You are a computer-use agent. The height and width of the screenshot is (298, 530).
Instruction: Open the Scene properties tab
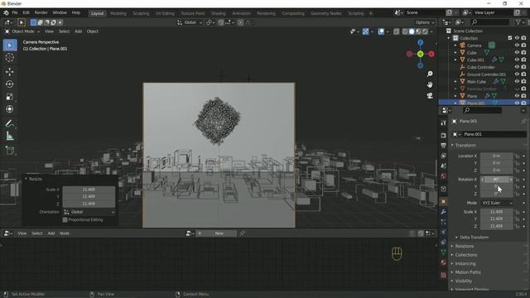(x=444, y=166)
